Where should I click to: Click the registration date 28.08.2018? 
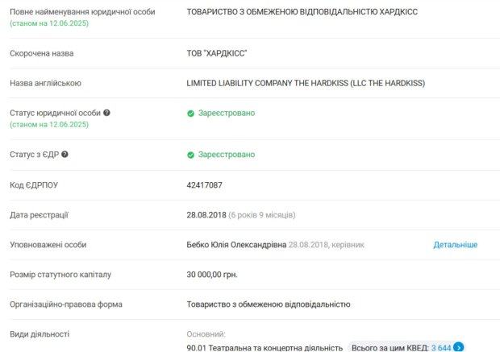click(x=205, y=214)
